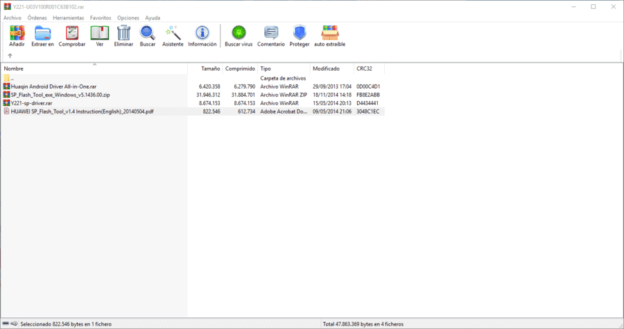
Task: Click the WinRAR title bar icon
Action: (7, 6)
